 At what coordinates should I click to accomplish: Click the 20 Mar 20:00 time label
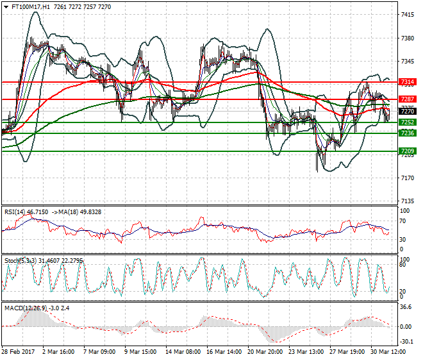coord(265,352)
